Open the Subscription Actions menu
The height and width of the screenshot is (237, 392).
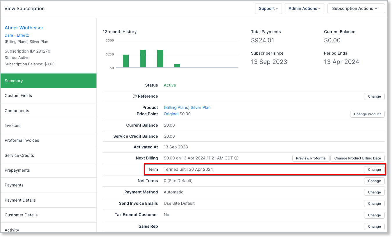tap(356, 8)
